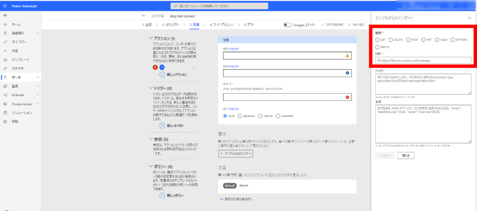Image resolution: width=477 pixels, height=211 pixels.
Task: Toggle the Swagger エディター switch
Action: [x=287, y=24]
